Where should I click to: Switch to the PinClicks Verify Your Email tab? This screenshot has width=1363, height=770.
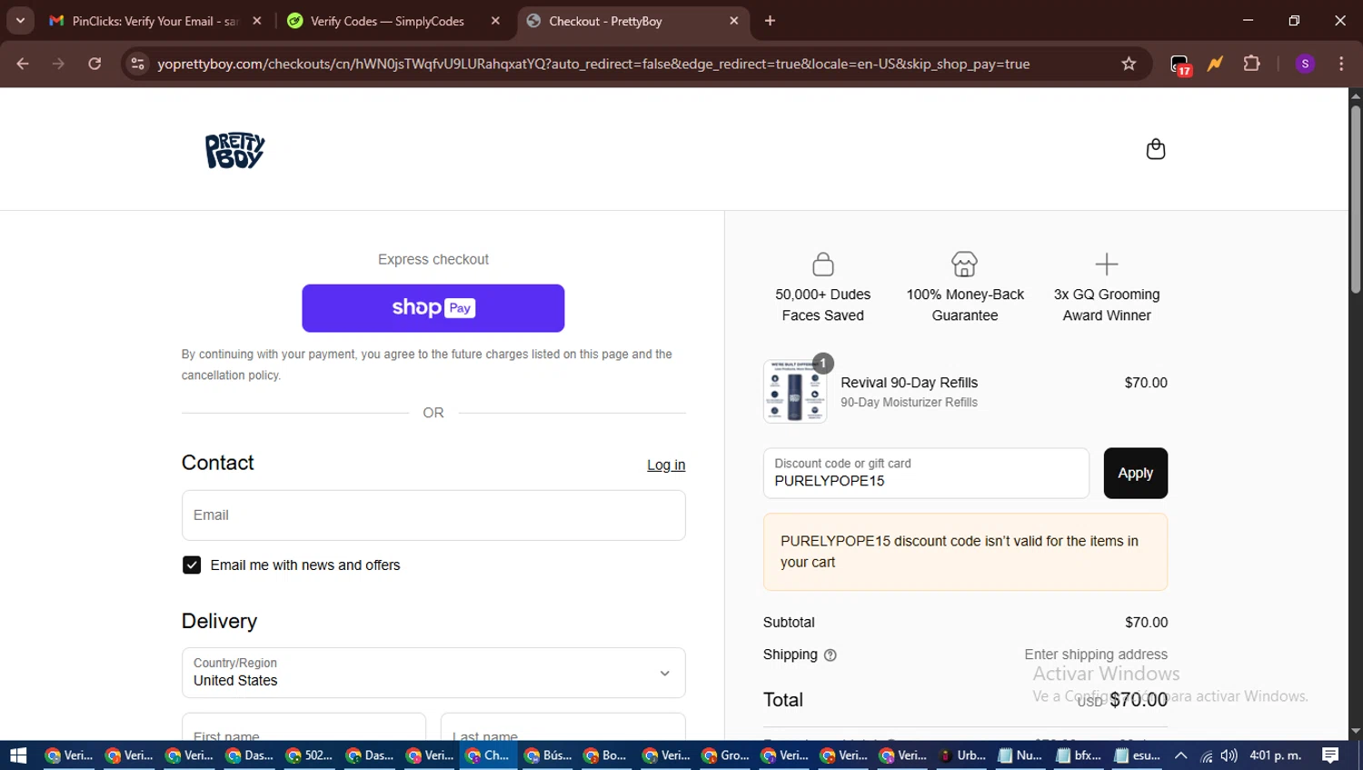coord(155,21)
